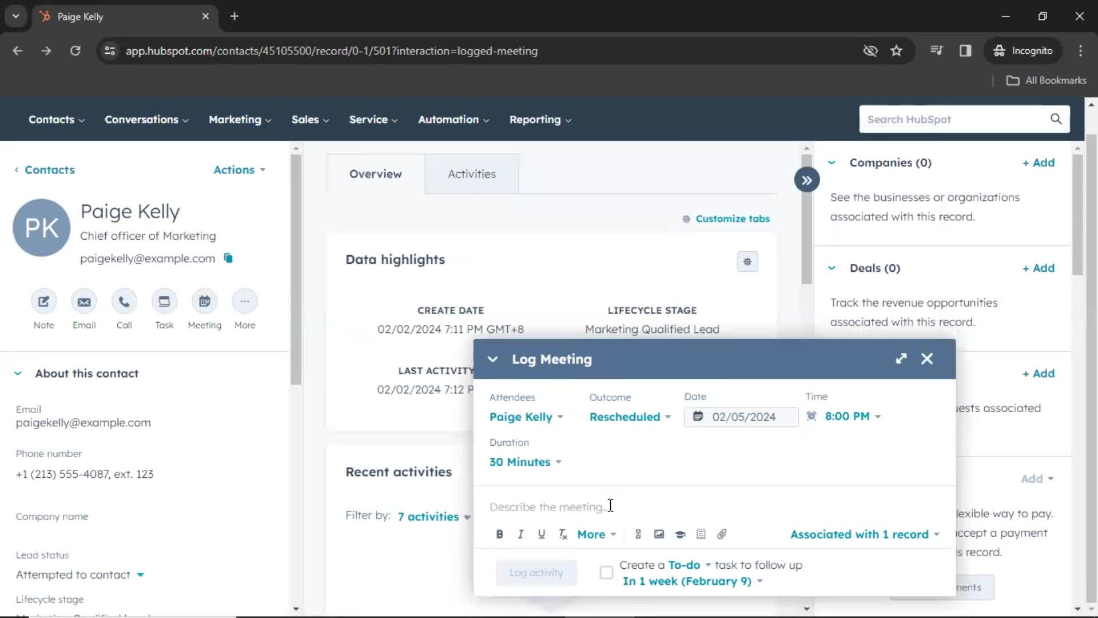
Task: Open the Attendees Paige Kelly dropdown
Action: point(526,417)
